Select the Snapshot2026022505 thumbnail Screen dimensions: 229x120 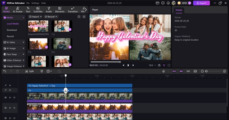[38, 26]
